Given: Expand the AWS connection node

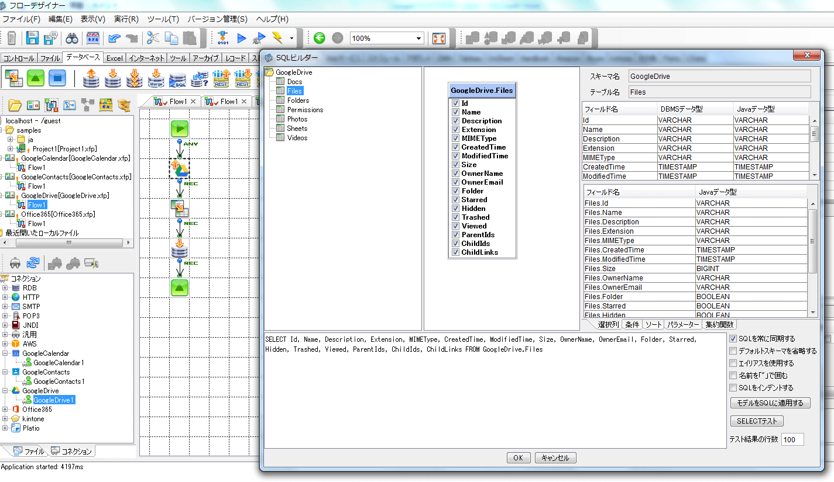Looking at the screenshot, I should pyautogui.click(x=5, y=344).
